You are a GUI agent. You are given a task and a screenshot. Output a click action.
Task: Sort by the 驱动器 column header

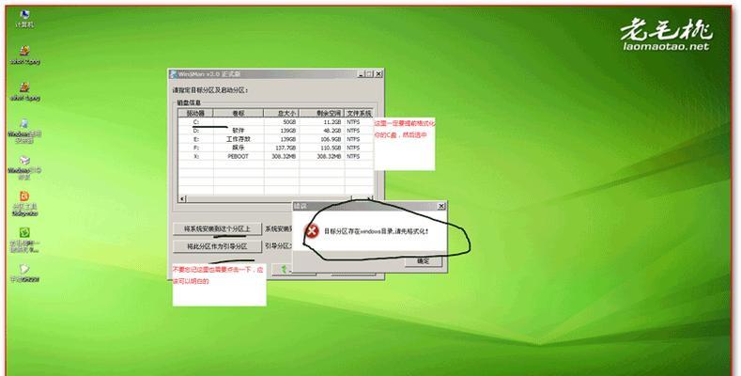pos(195,113)
